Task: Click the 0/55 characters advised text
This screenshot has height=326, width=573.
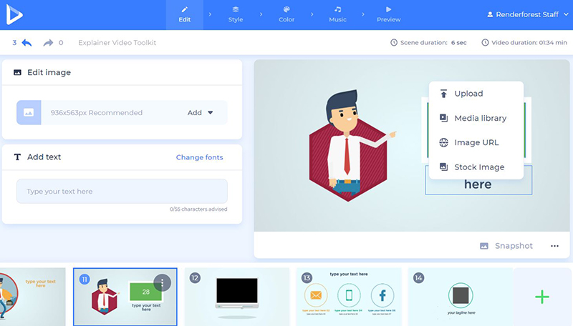Action: click(198, 209)
